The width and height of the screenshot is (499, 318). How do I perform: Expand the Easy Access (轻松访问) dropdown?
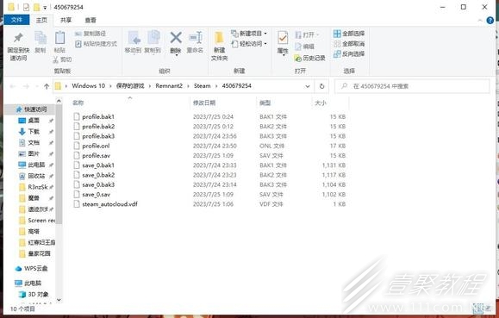click(265, 44)
